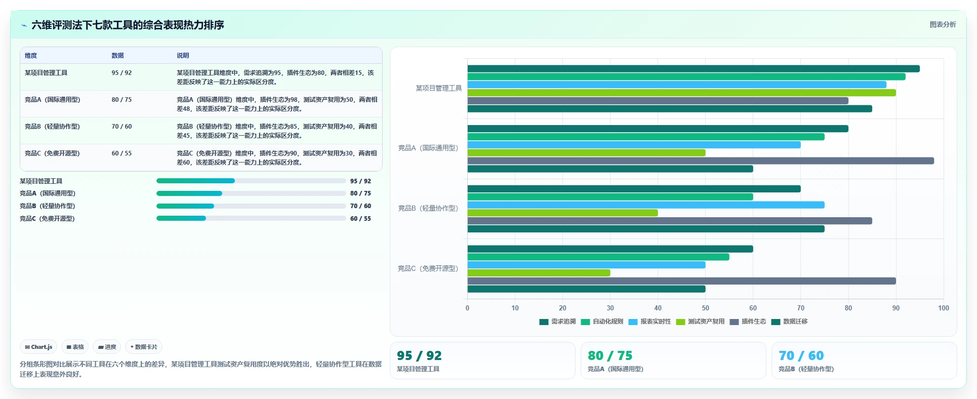Open the 70 / 60 data card

(x=864, y=361)
